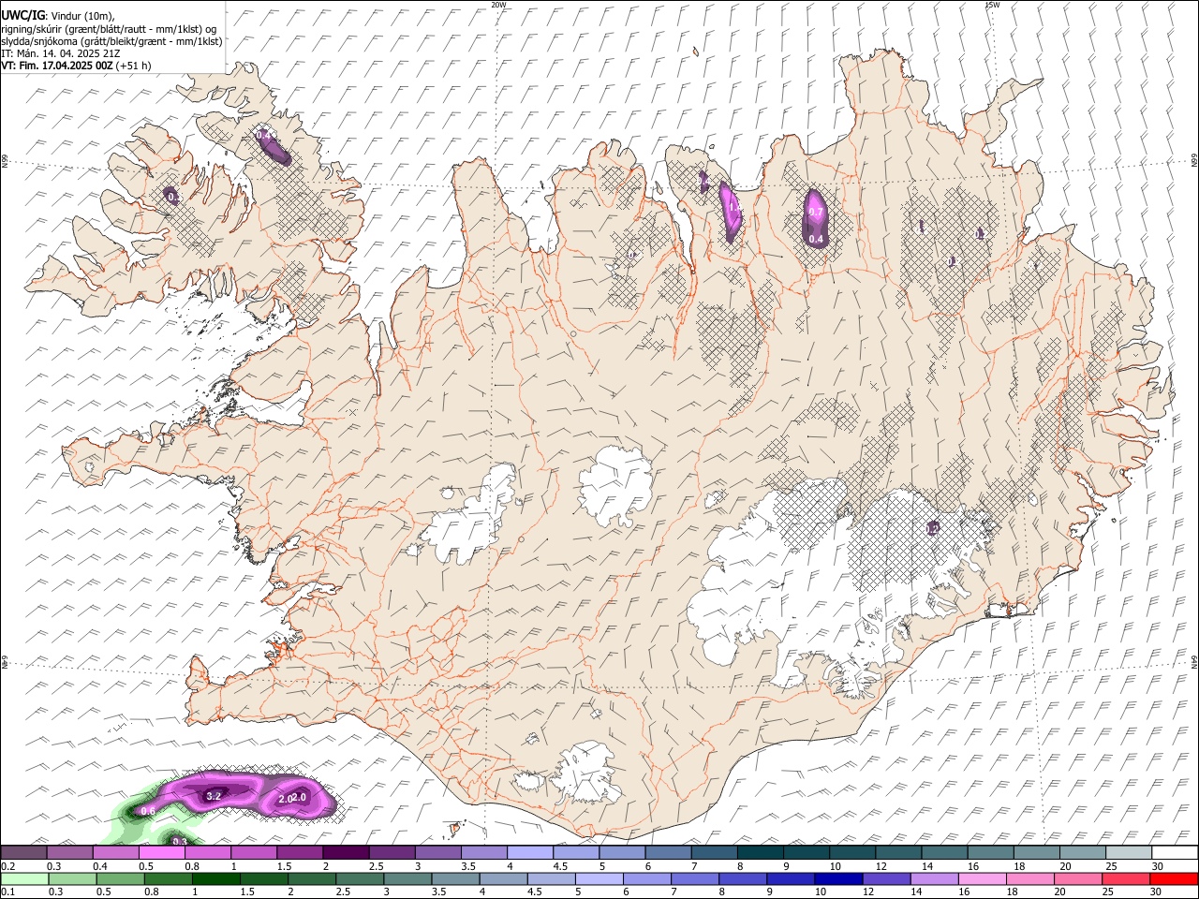
Task: Click the '15W' longitude label
Action: [x=992, y=5]
